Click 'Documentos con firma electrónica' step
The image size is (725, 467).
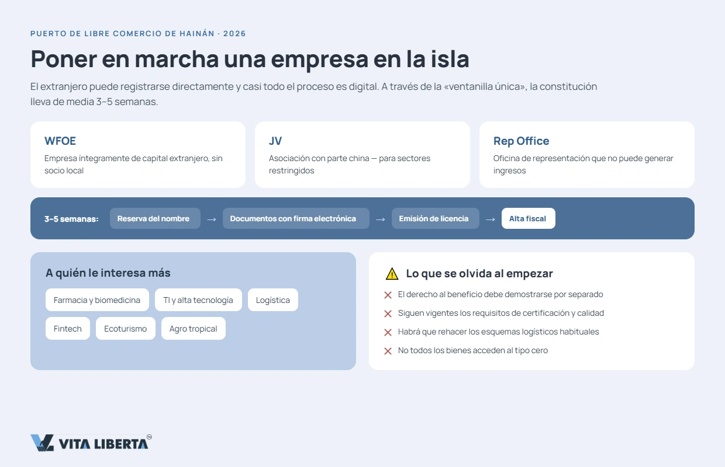pos(296,218)
